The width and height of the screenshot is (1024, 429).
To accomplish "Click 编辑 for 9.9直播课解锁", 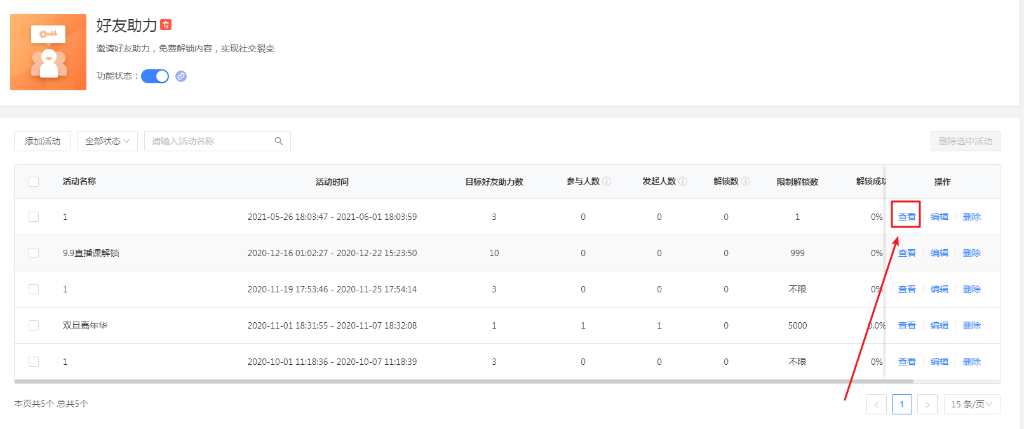I will click(x=939, y=253).
